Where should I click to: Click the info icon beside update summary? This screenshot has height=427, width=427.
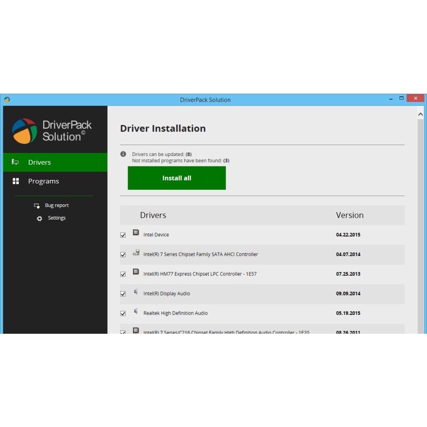123,154
